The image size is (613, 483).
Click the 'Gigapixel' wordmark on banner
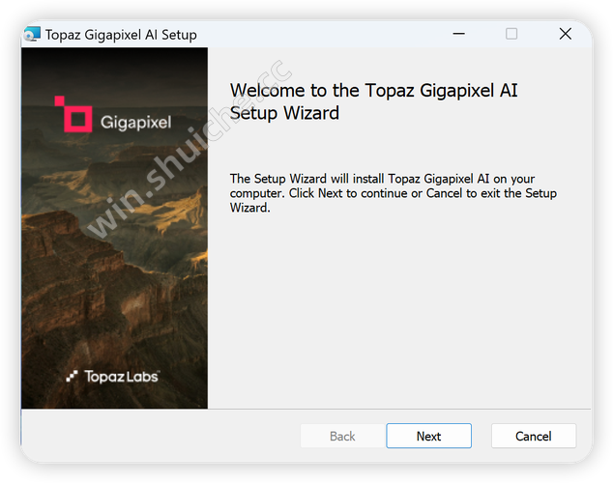(x=135, y=123)
